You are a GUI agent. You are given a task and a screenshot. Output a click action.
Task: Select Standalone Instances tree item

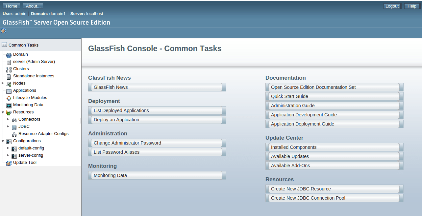34,76
